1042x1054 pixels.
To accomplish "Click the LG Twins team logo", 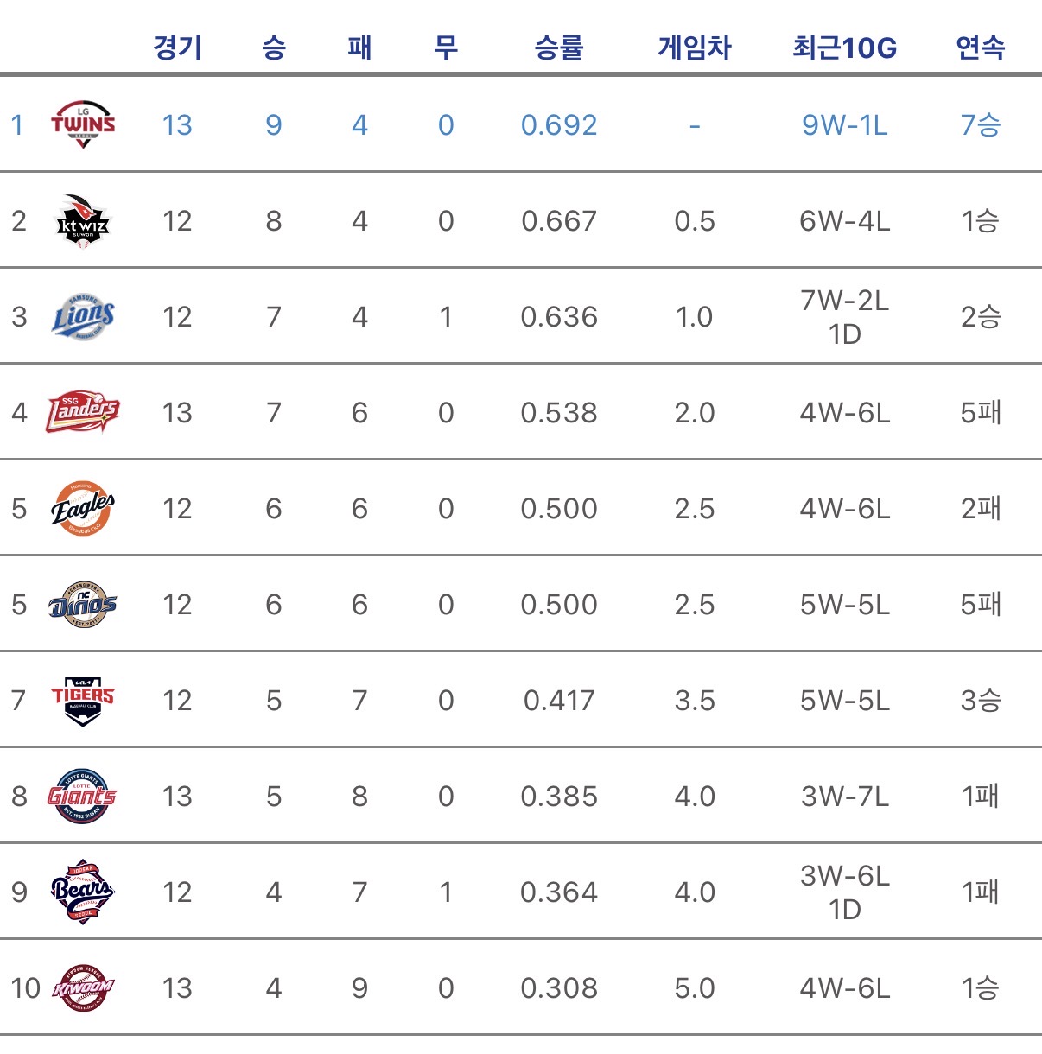I will point(83,125).
